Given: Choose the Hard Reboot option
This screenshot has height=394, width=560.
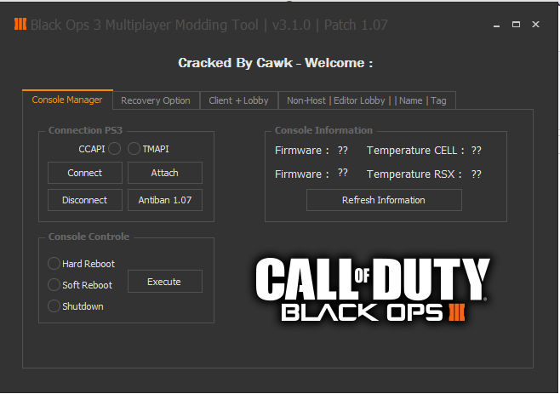Looking at the screenshot, I should 54,263.
